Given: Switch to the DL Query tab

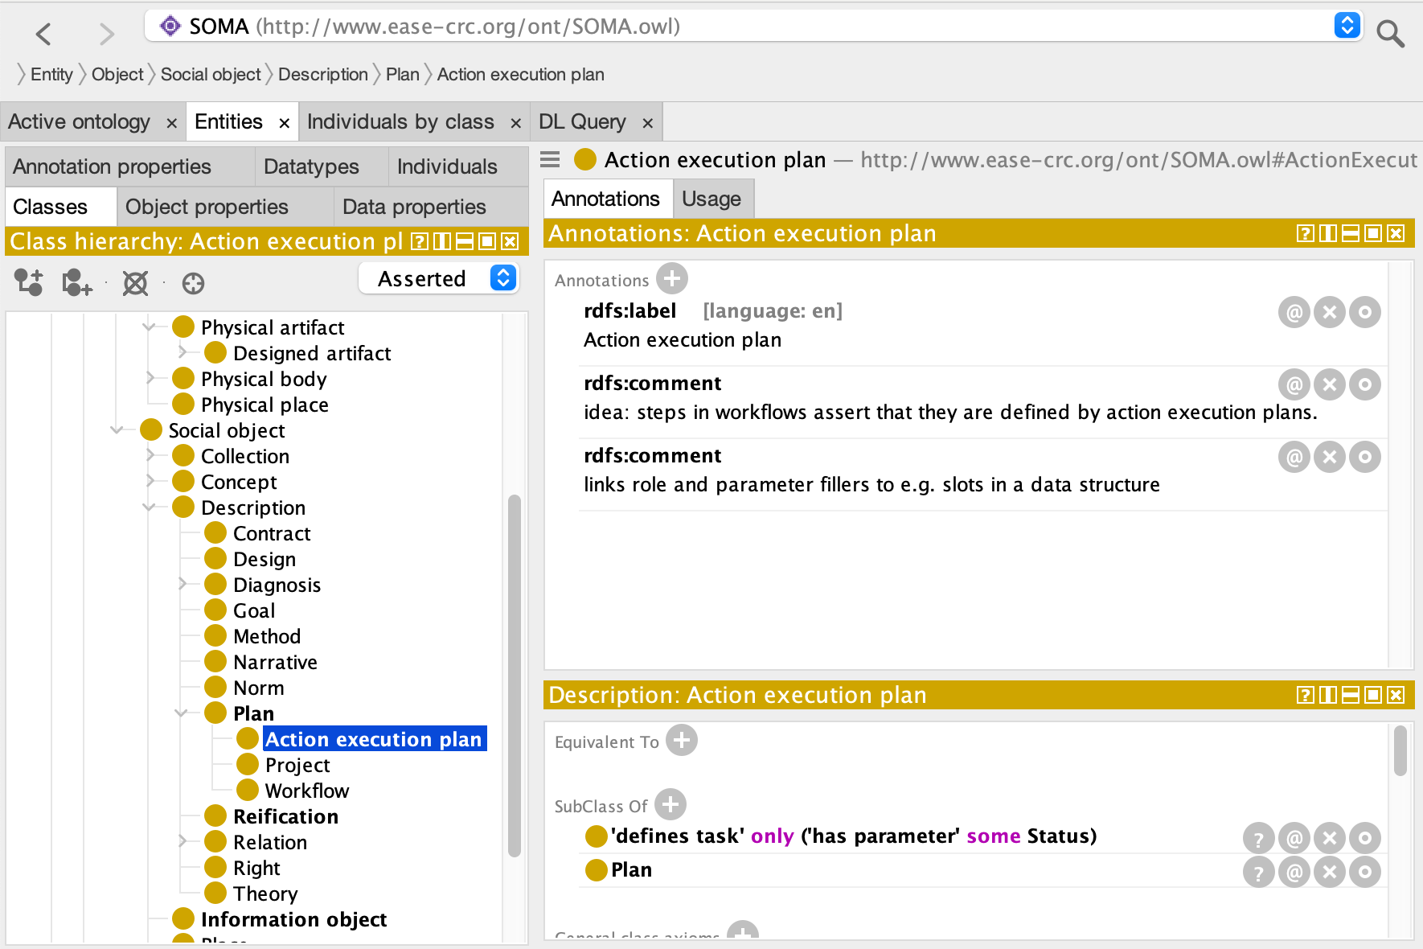Looking at the screenshot, I should 582,121.
